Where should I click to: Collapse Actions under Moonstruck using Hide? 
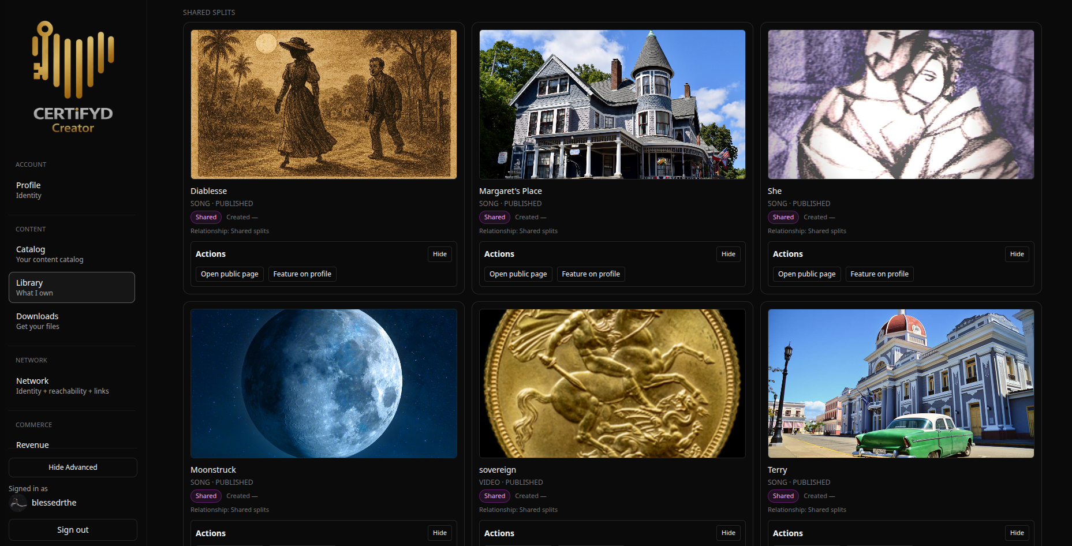click(x=440, y=533)
